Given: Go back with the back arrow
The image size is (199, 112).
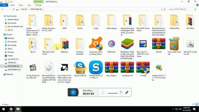Looking at the screenshot, I should click(x=3, y=9).
